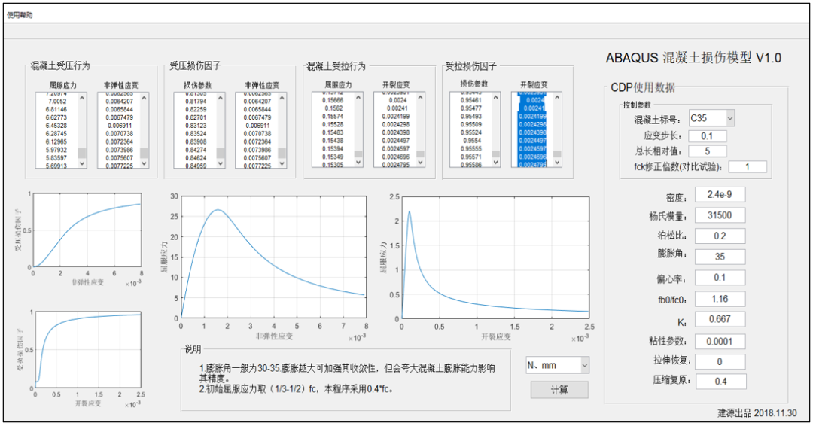Edit the 粘性参数 field
813x426 pixels.
tap(720, 341)
